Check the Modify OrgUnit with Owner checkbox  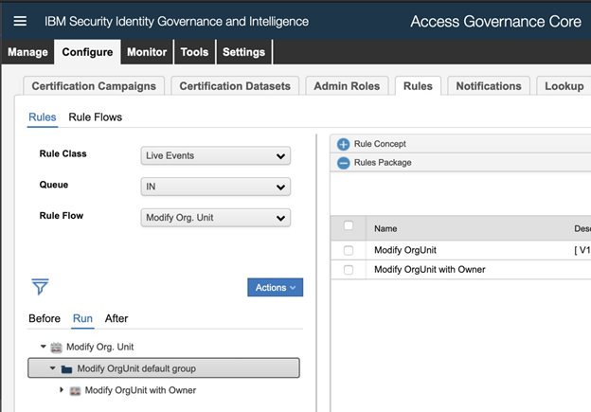349,270
